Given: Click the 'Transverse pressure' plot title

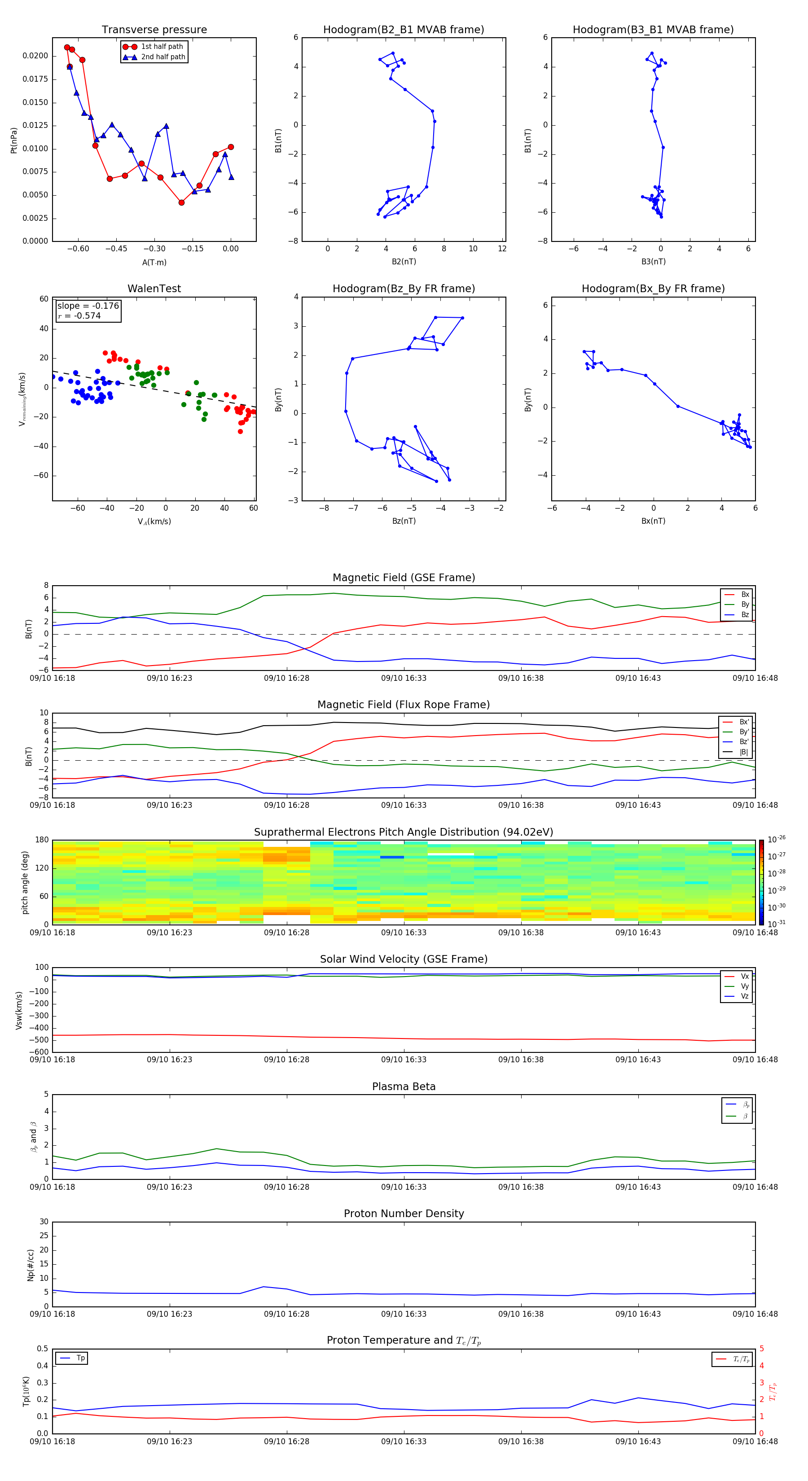Looking at the screenshot, I should [154, 29].
